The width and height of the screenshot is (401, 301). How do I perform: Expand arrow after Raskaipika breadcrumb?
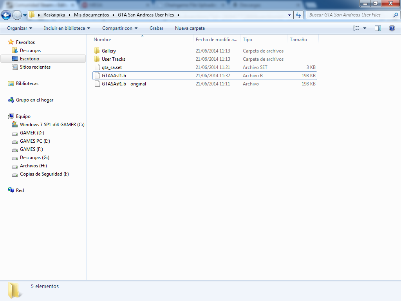click(69, 15)
